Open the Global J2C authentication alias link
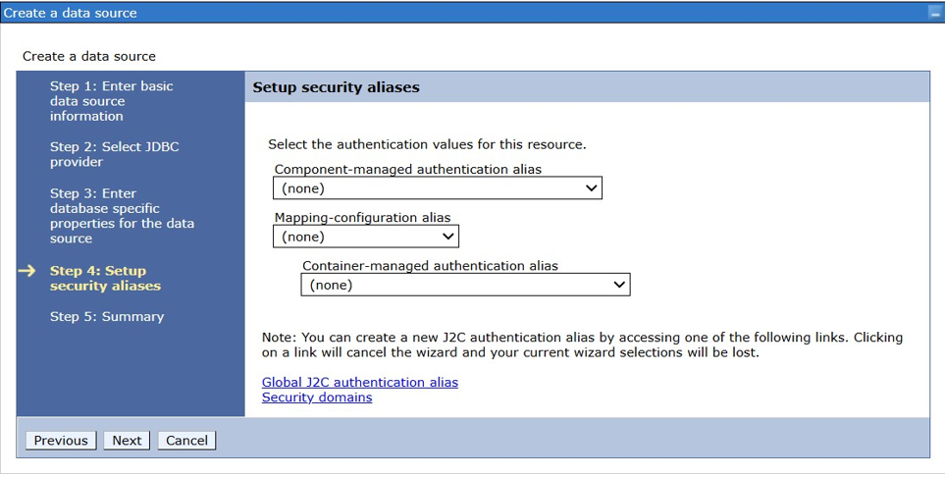 click(359, 382)
